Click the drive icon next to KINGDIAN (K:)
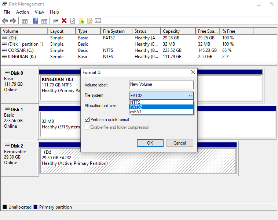The height and width of the screenshot is (220, 278). click(x=4, y=57)
